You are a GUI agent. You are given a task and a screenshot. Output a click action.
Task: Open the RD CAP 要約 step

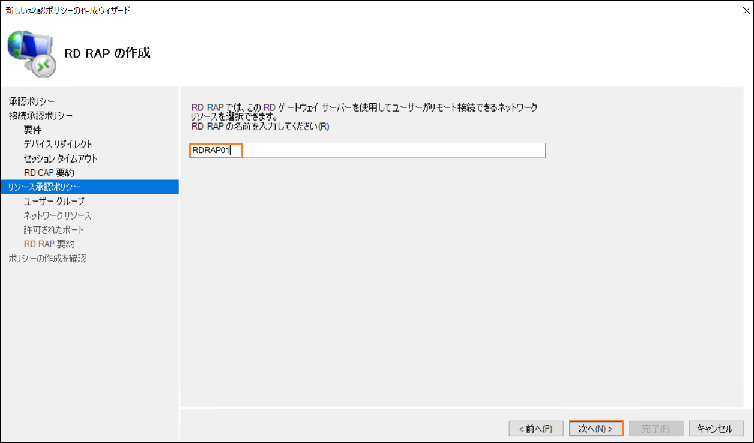(x=49, y=173)
